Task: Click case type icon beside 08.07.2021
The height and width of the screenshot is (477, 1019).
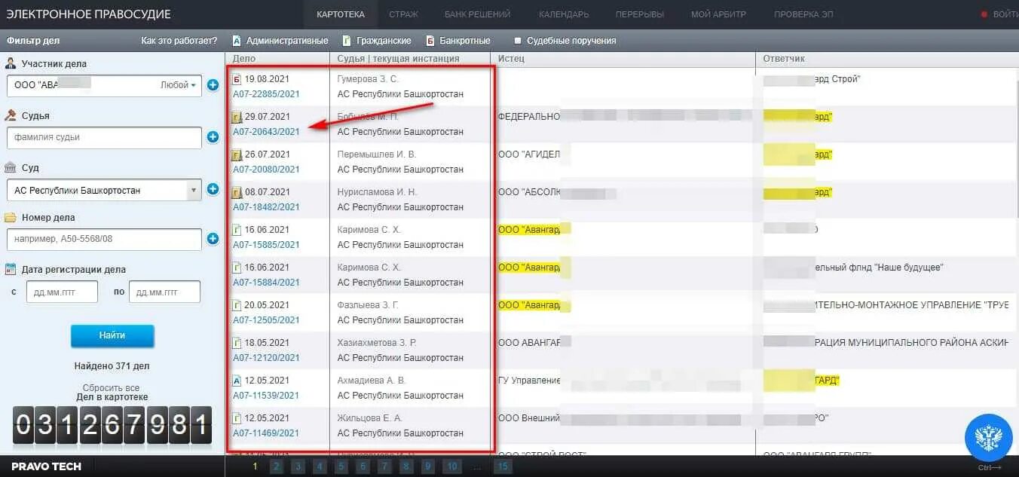Action: click(x=237, y=192)
